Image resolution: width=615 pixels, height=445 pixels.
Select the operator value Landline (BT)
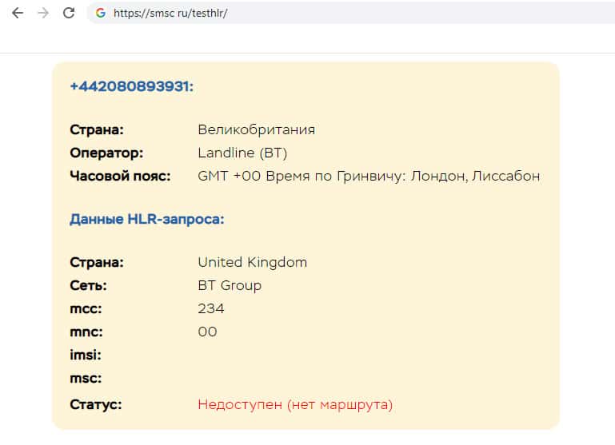[242, 153]
